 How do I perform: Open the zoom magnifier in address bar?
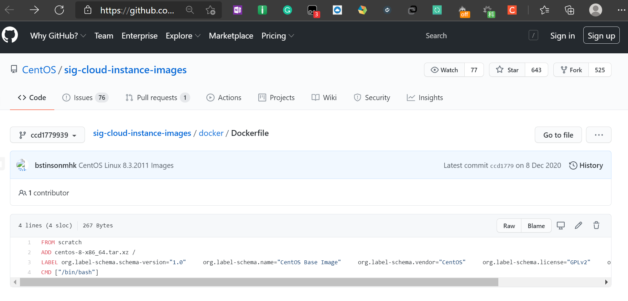(x=190, y=10)
